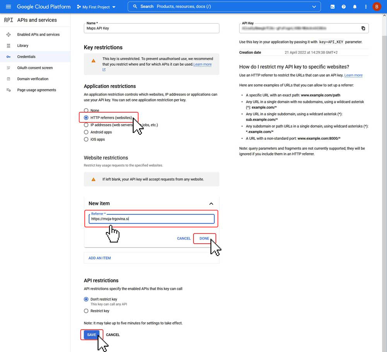Confirm the referrer with DONE
The height and width of the screenshot is (352, 387).
point(204,239)
